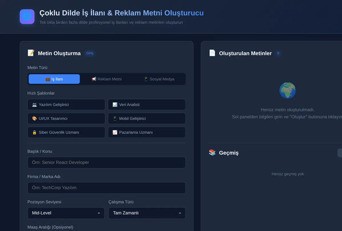Choose the Pazarlama Uzmanı template

[147, 132]
